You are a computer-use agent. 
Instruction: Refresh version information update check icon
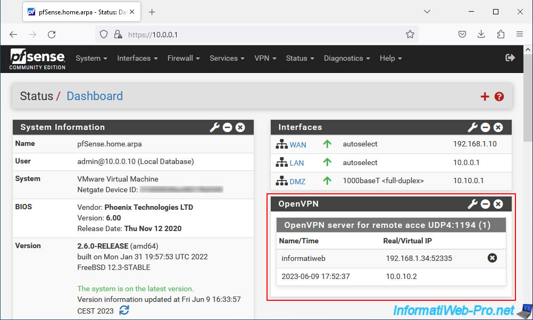[x=124, y=310]
